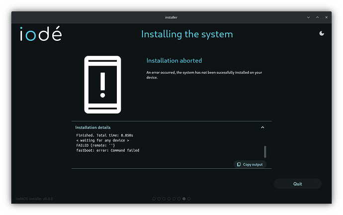Click log line 'fastboot: error: Command failed'
Screen dimensions: 343x215
point(108,150)
